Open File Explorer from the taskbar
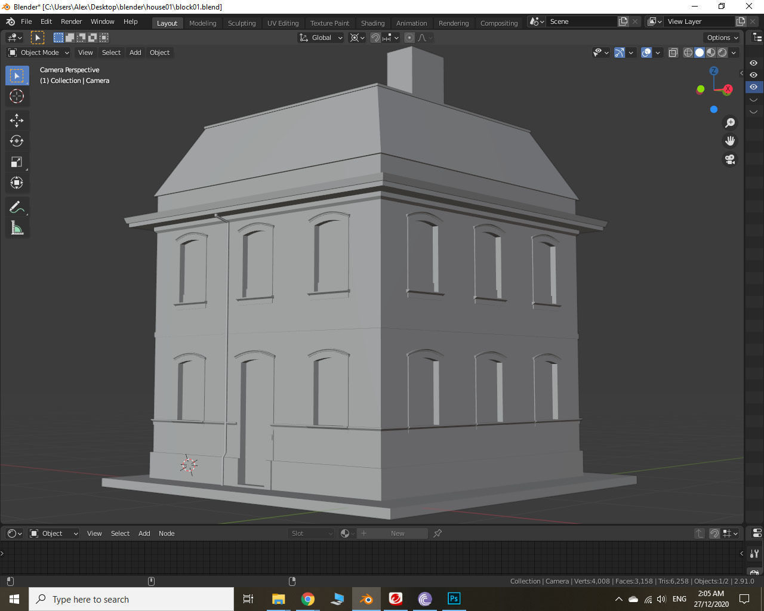This screenshot has width=764, height=611. click(279, 598)
